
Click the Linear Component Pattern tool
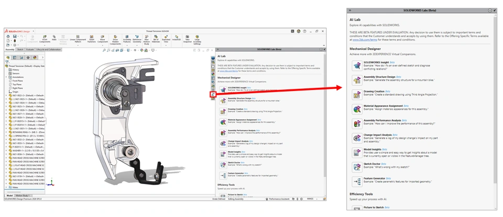point(78,38)
